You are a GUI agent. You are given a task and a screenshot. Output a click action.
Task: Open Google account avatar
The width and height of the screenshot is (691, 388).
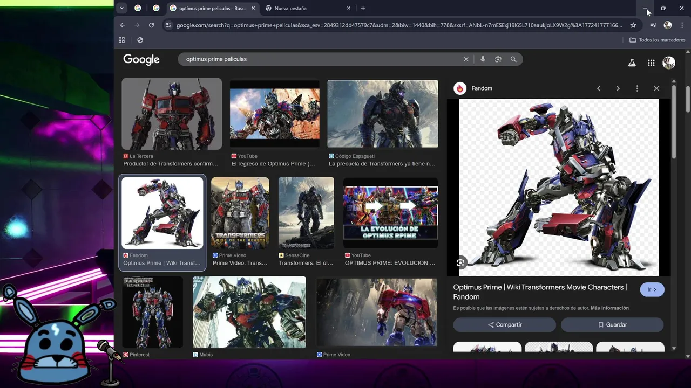click(x=669, y=63)
